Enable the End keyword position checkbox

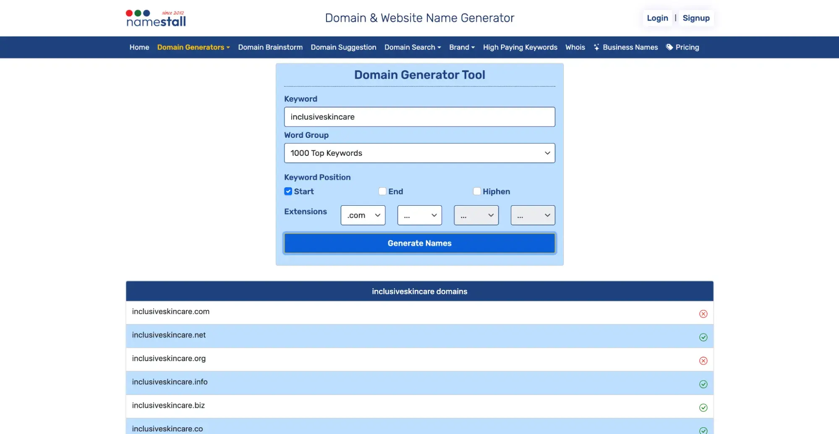[382, 191]
